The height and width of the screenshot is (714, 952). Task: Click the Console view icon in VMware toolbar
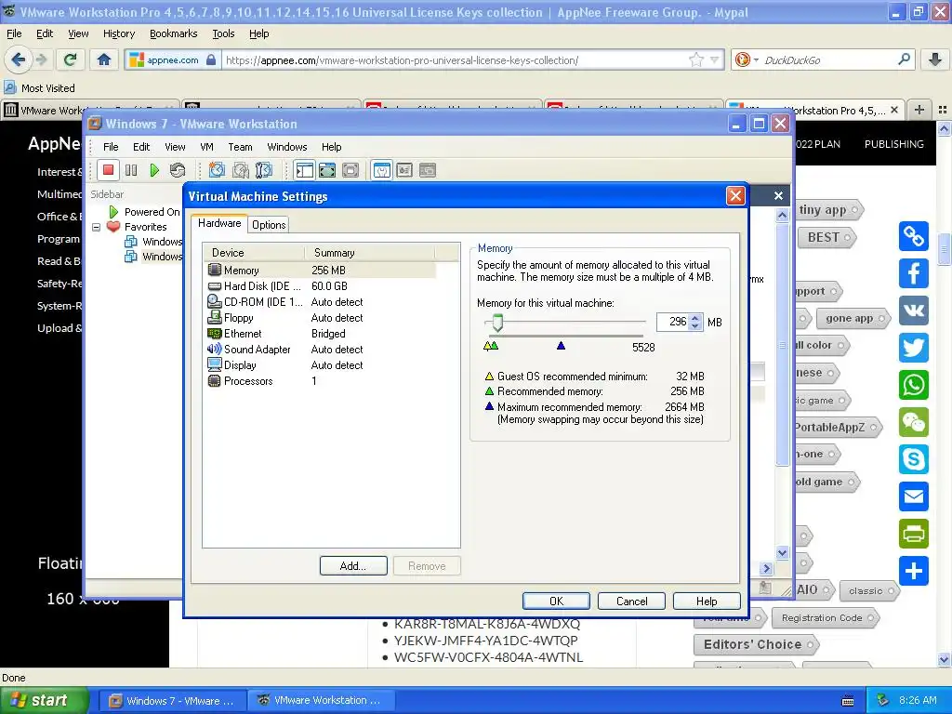428,171
